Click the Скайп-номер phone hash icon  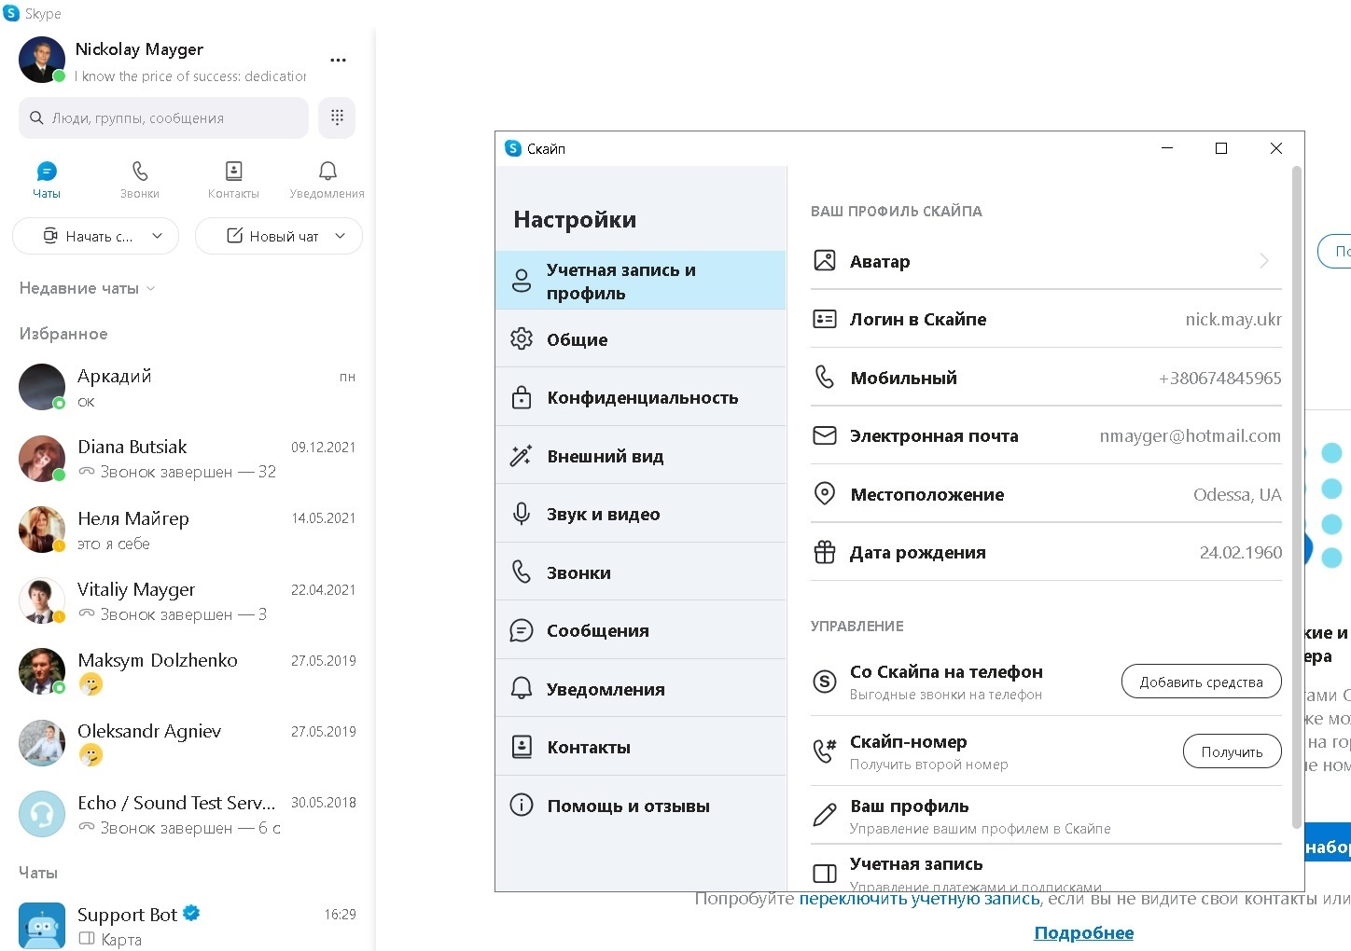(x=825, y=751)
